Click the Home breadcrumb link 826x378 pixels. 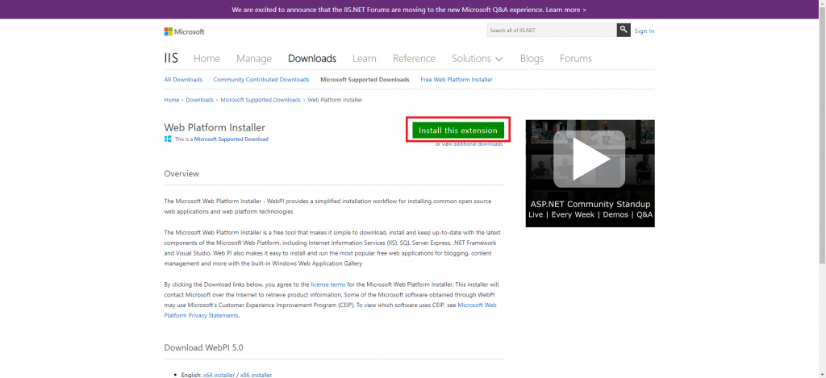[172, 99]
